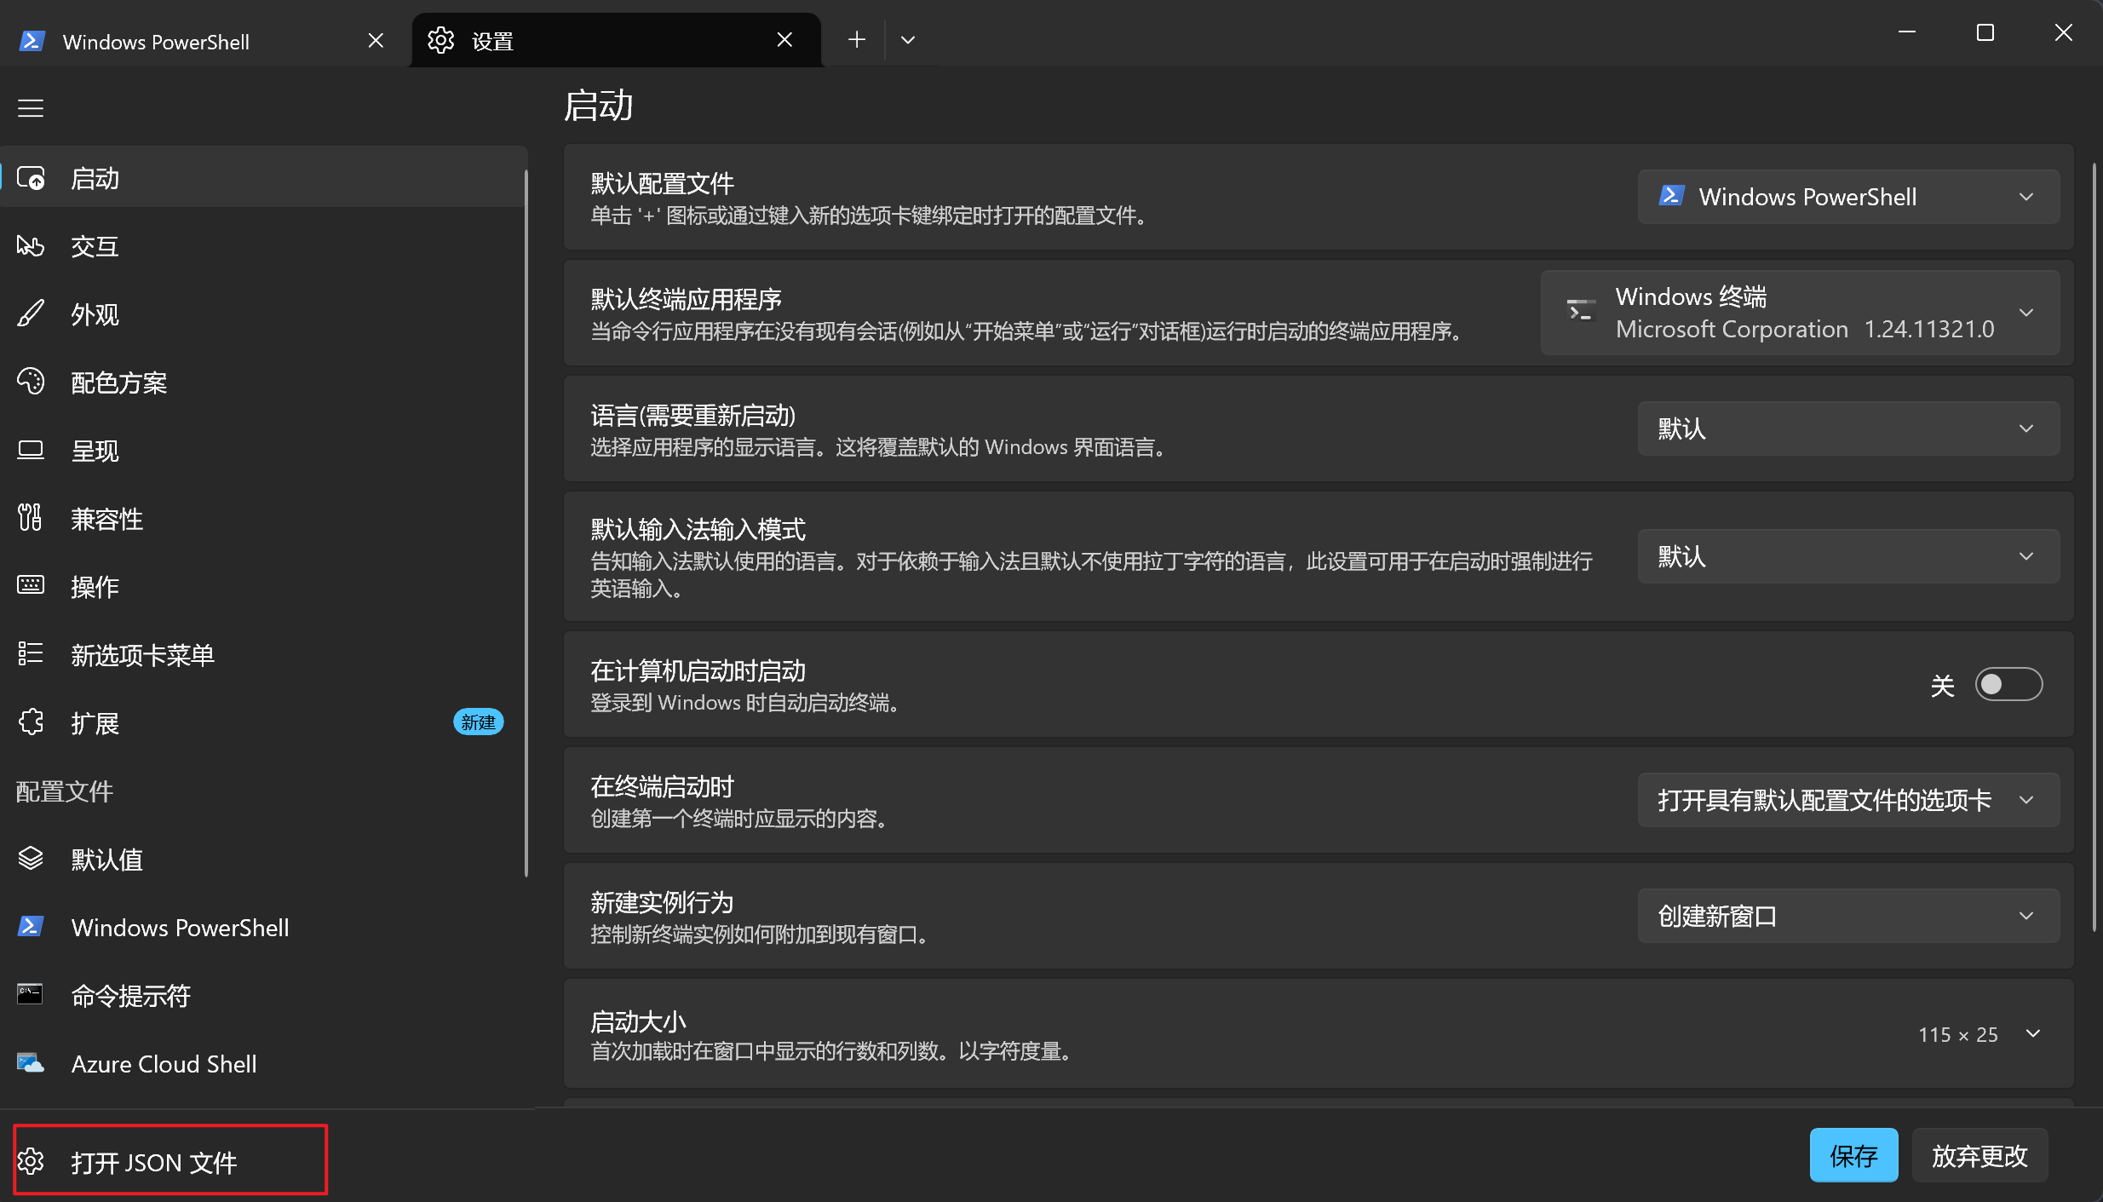Image resolution: width=2103 pixels, height=1202 pixels.
Task: Click the 外观 brush icon
Action: 31,313
